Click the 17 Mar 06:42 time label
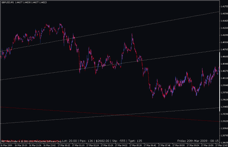228x147 pixels. [150, 146]
